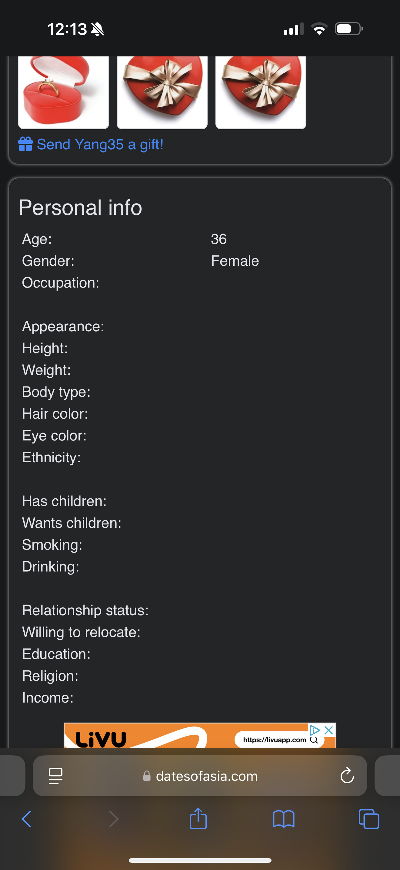The height and width of the screenshot is (870, 400).
Task: Open page settings icon in the address bar
Action: tap(56, 776)
